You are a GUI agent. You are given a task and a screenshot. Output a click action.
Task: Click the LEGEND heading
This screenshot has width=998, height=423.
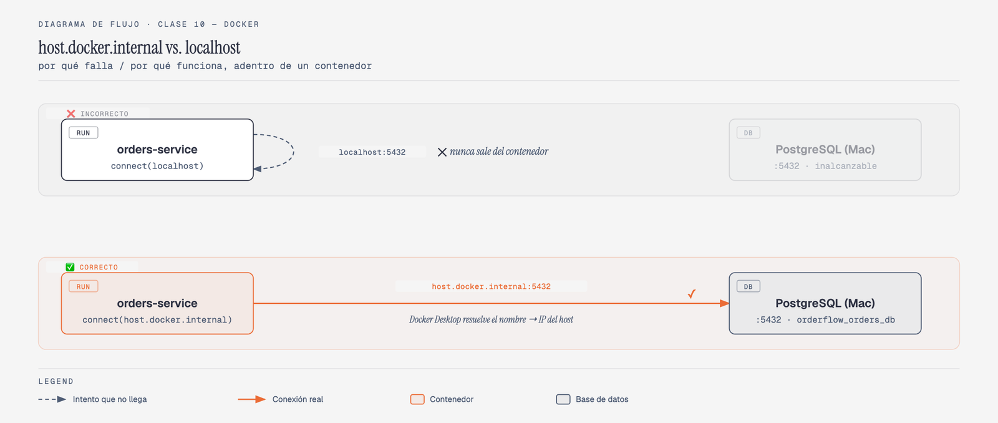click(56, 381)
